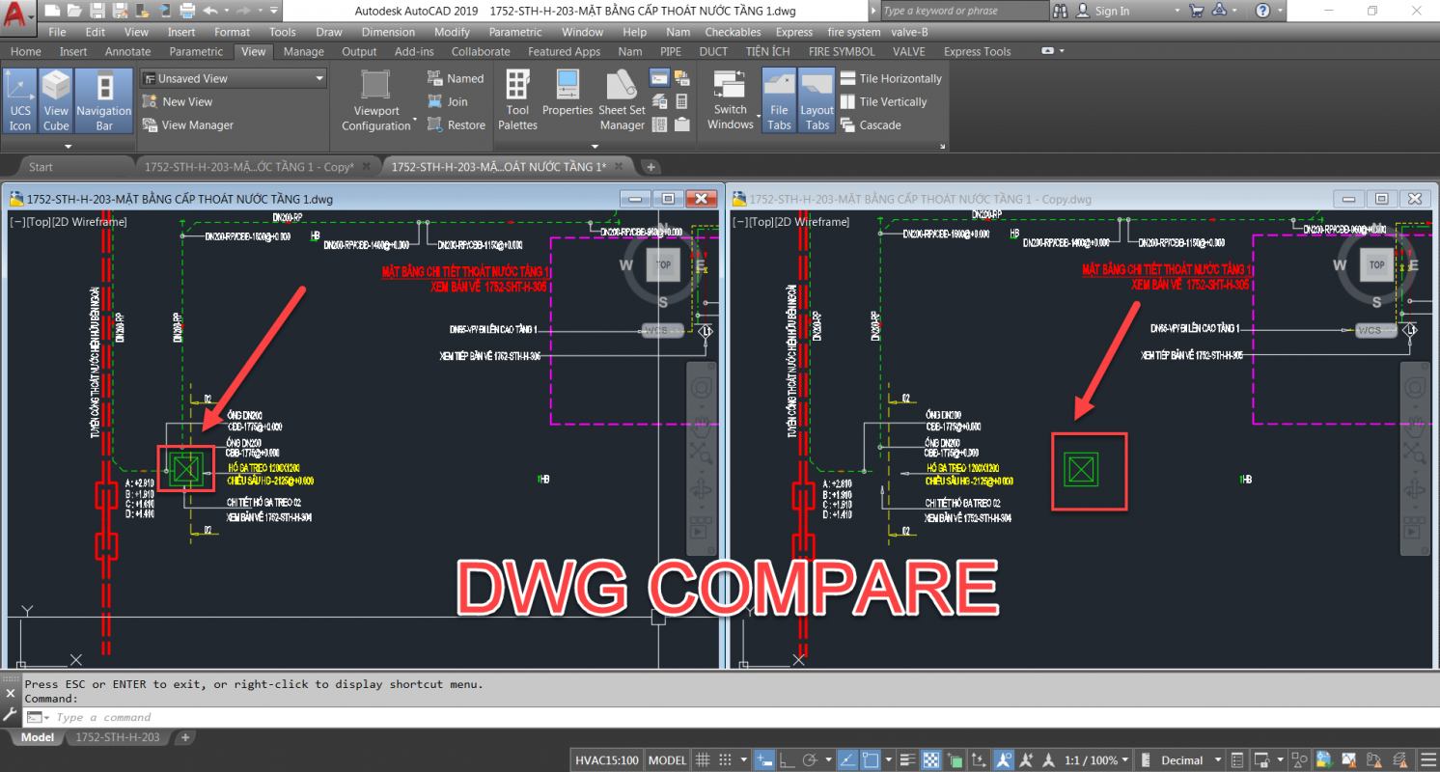Click the Plot printer icon in quick access toolbar
Viewport: 1440px width, 772px height.
coord(187,11)
